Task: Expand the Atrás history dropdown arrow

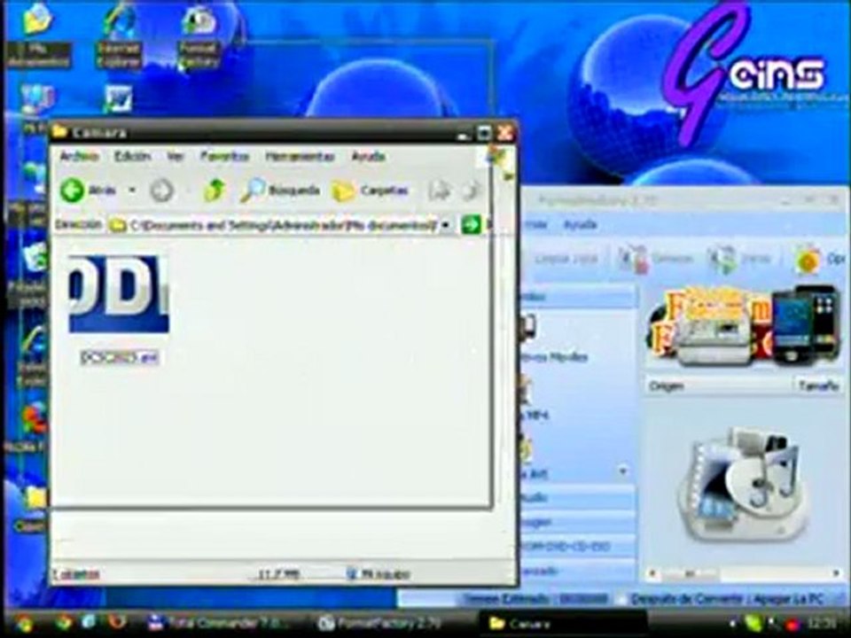Action: tap(132, 191)
